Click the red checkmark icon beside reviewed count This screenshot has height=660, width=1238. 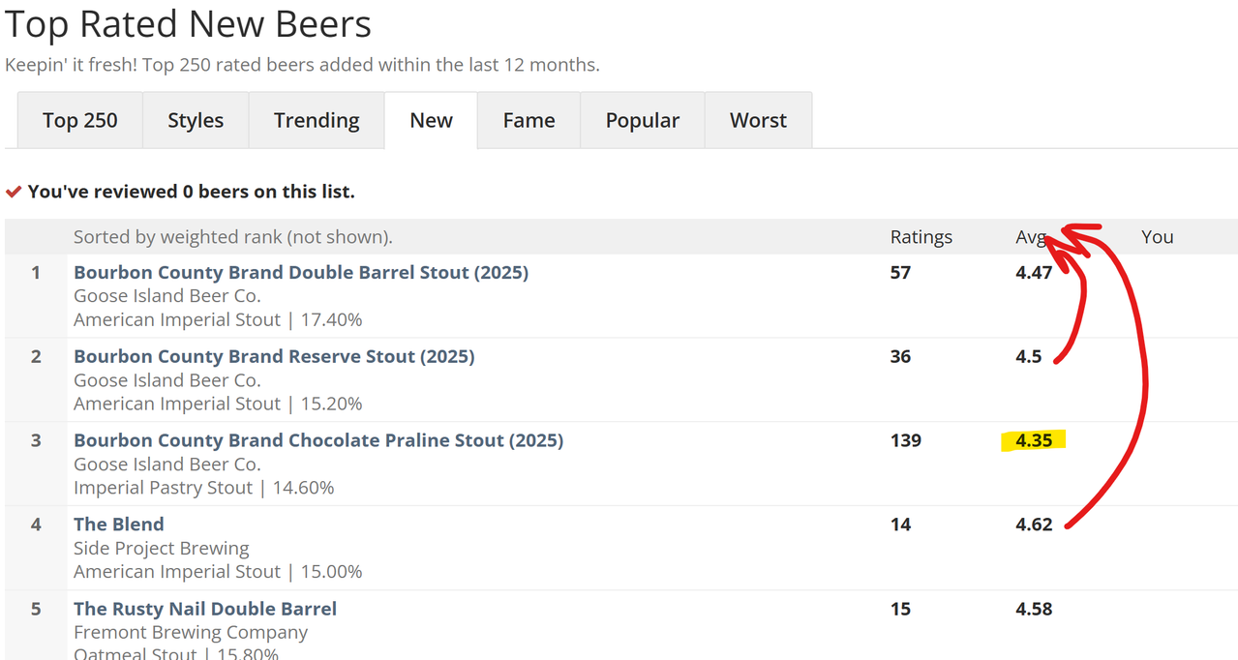[14, 192]
